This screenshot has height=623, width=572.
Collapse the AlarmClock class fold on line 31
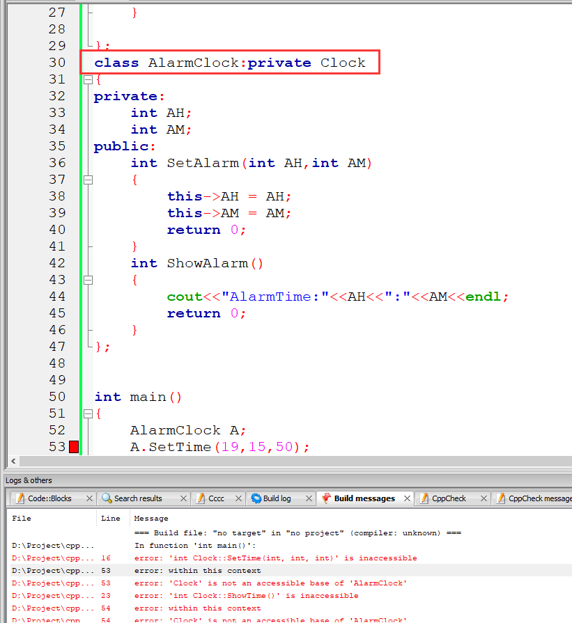pos(88,80)
